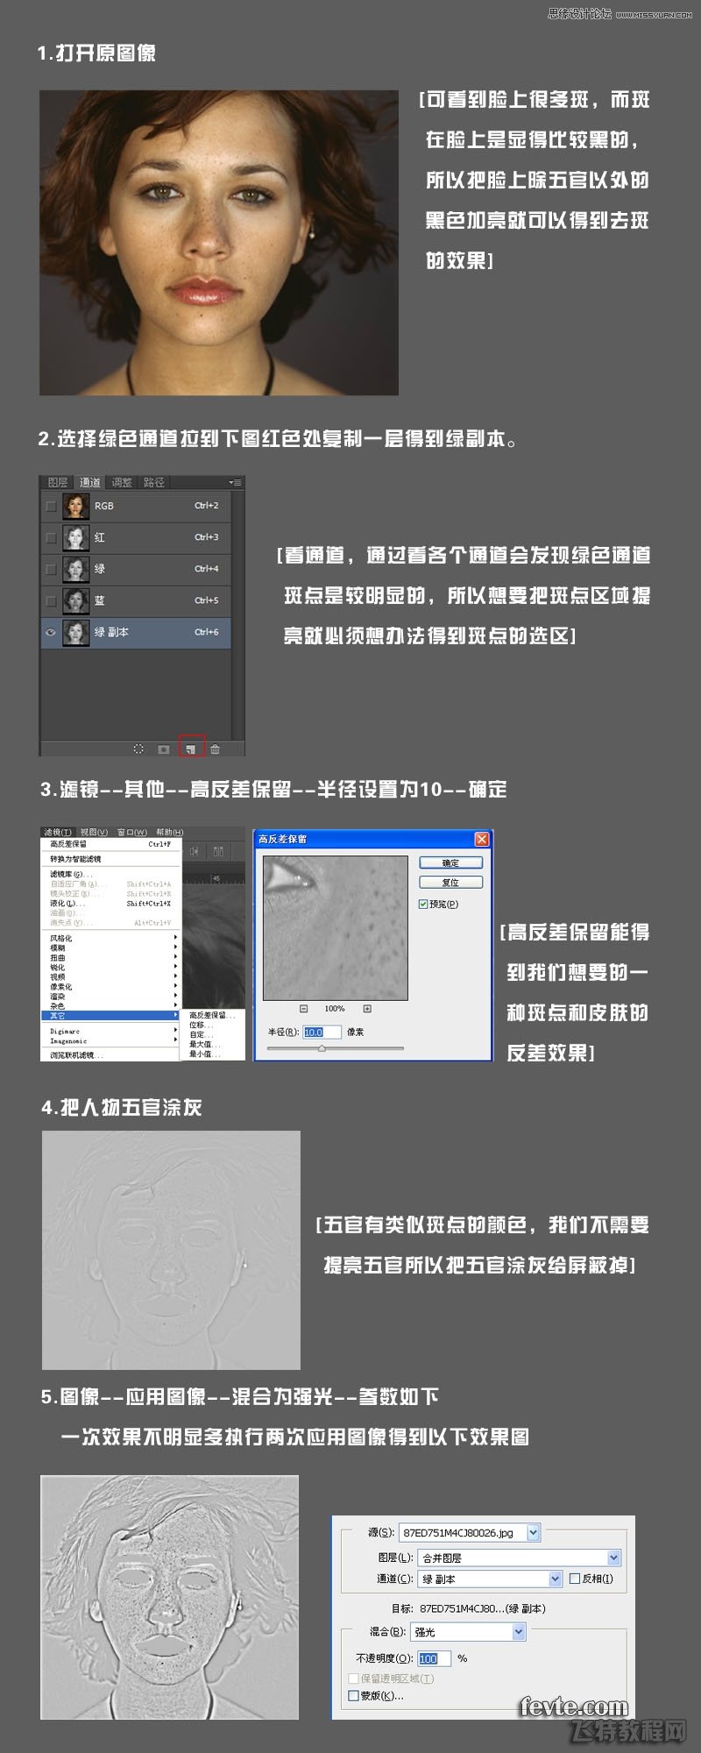Enable the 反相(I) checkbox
This screenshot has height=1753, width=701.
click(x=575, y=1579)
